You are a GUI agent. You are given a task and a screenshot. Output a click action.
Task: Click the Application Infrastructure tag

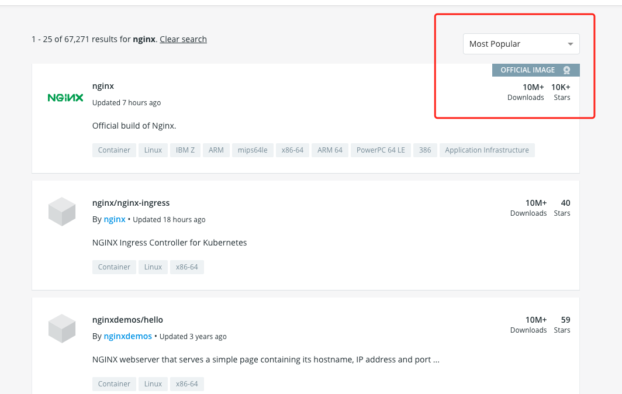pos(487,150)
